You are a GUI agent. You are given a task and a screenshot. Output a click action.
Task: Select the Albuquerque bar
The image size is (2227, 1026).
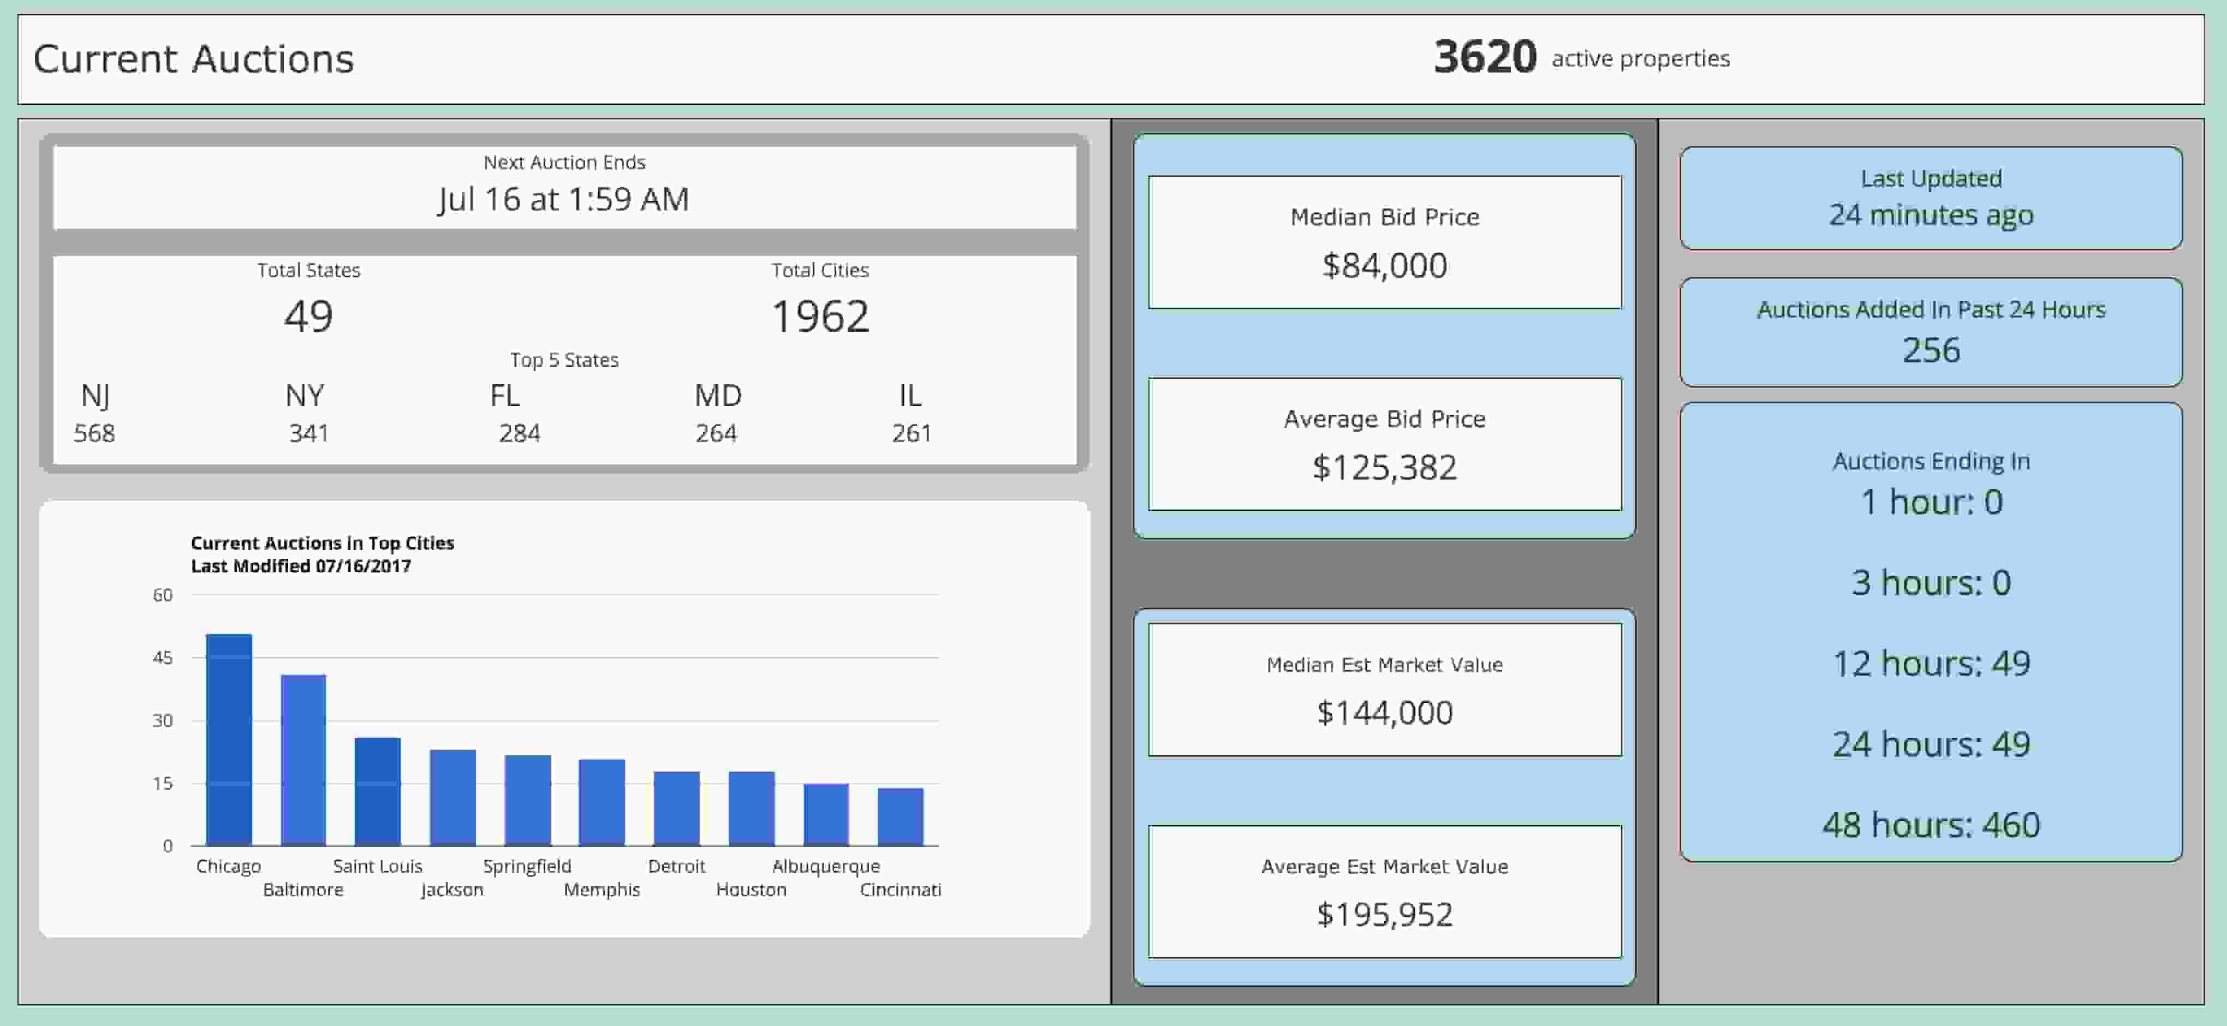[826, 814]
